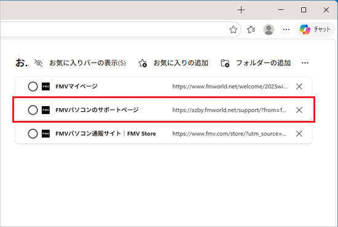The width and height of the screenshot is (338, 227).
Task: Select the FMVマイページ checkbox circle
Action: [x=33, y=87]
